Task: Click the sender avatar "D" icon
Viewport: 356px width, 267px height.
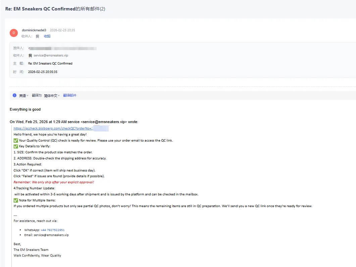Action: (14, 33)
